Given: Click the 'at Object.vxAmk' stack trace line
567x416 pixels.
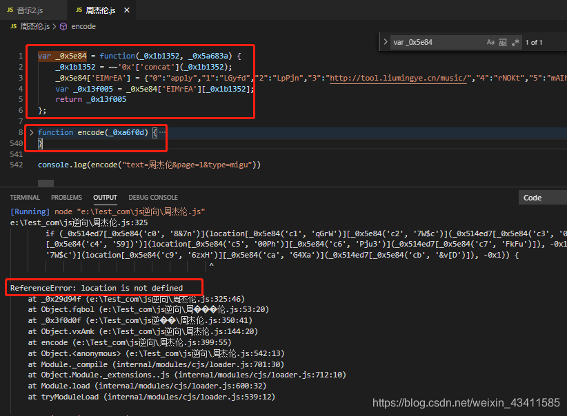Looking at the screenshot, I should pyautogui.click(x=143, y=331).
